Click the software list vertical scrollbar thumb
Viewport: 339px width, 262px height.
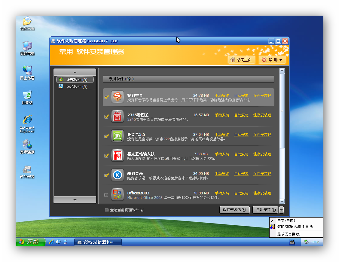282,111
